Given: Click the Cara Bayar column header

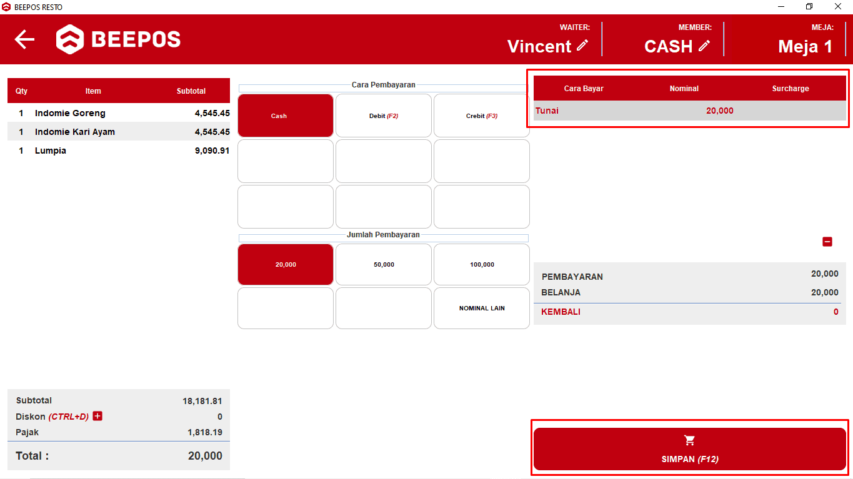Looking at the screenshot, I should pos(584,89).
